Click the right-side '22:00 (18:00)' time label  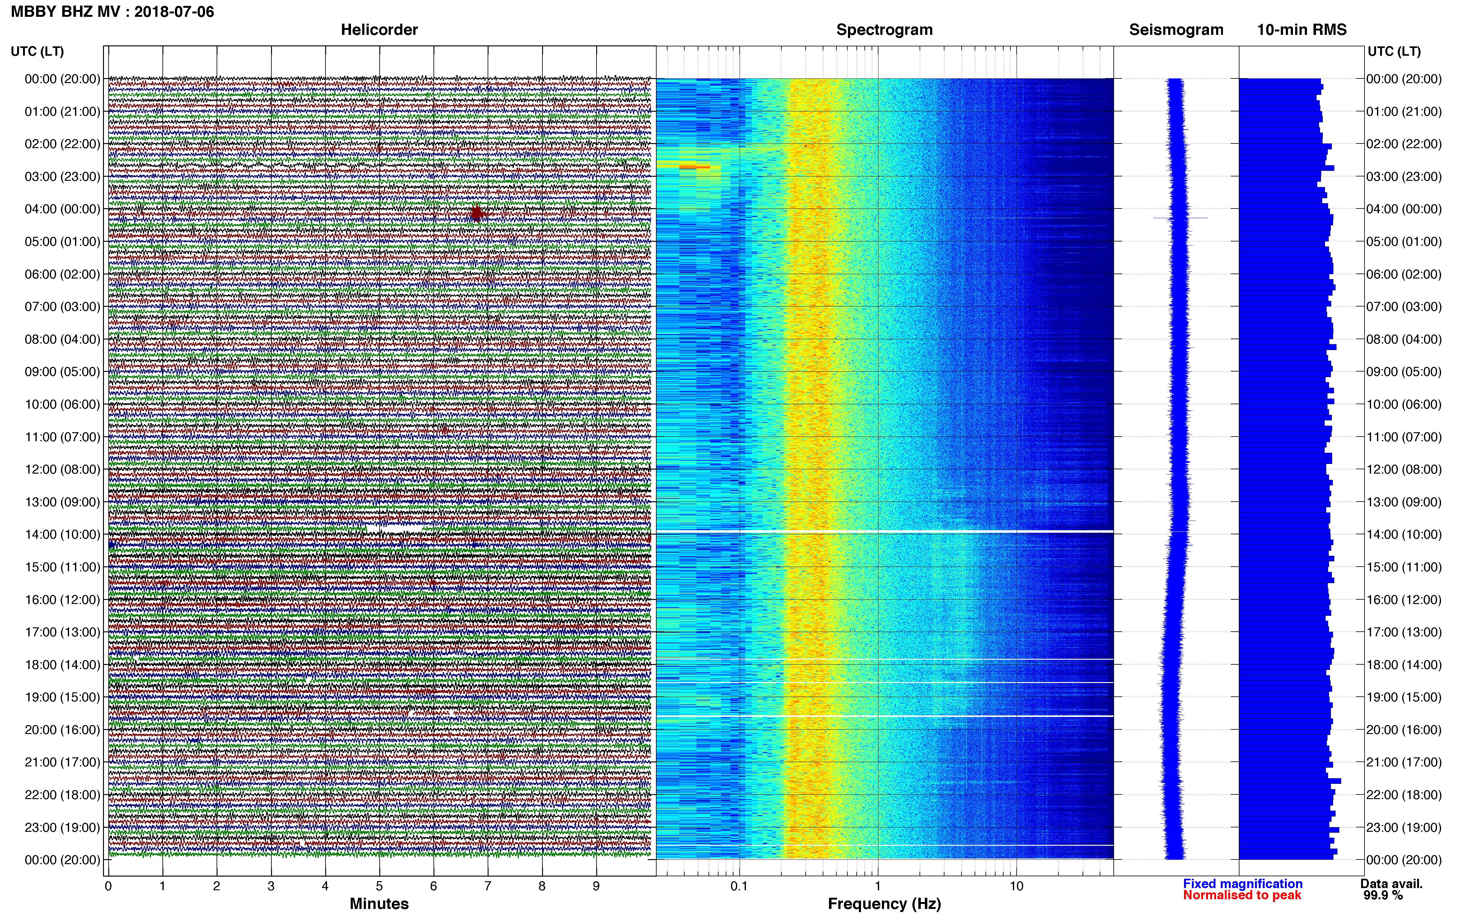(x=1404, y=794)
